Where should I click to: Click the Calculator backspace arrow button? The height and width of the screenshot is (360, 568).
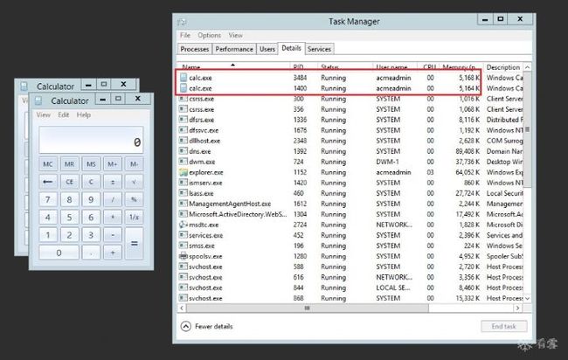coord(48,182)
